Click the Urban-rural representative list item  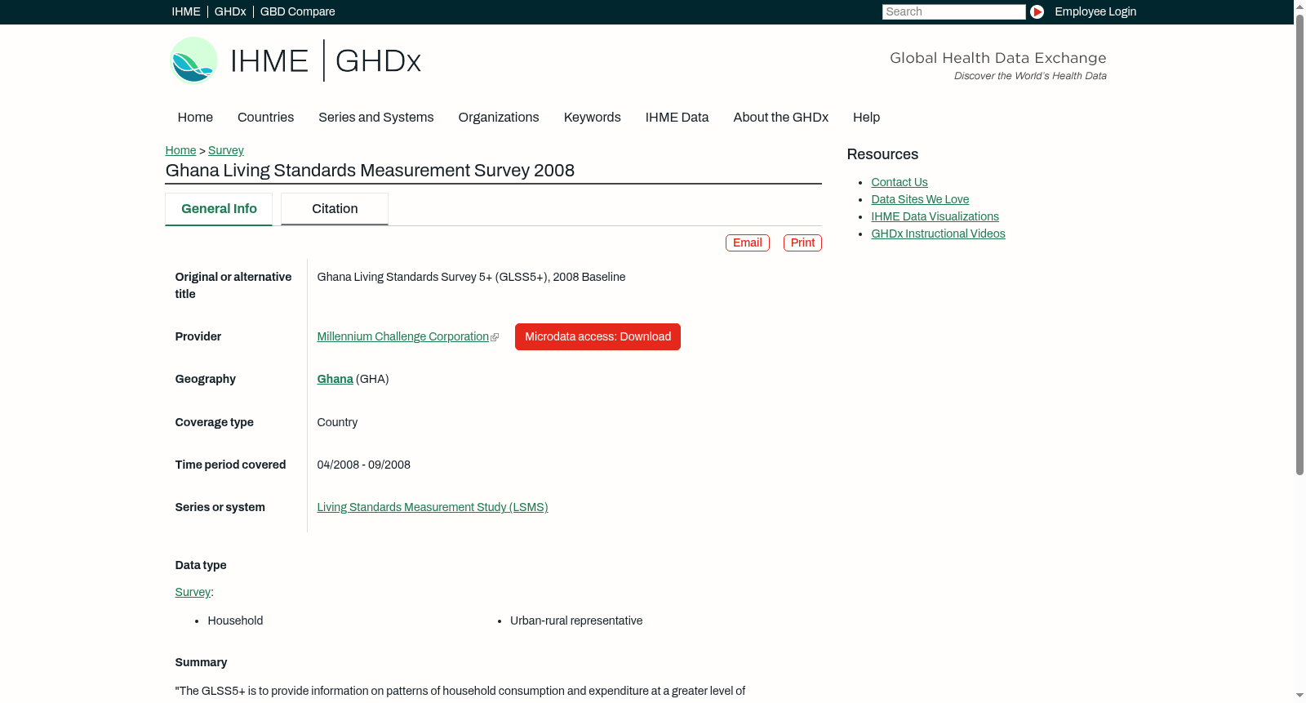(x=576, y=621)
